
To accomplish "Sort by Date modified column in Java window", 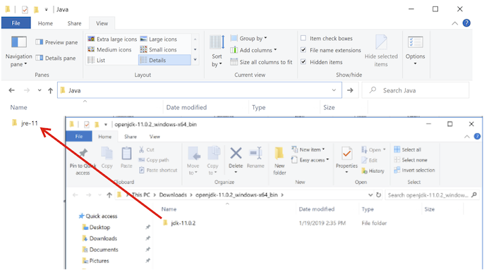I will (186, 107).
